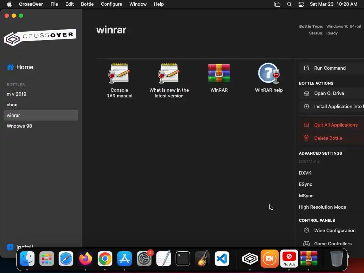Open Firefox from the Dock
364x273 pixels.
(85, 258)
